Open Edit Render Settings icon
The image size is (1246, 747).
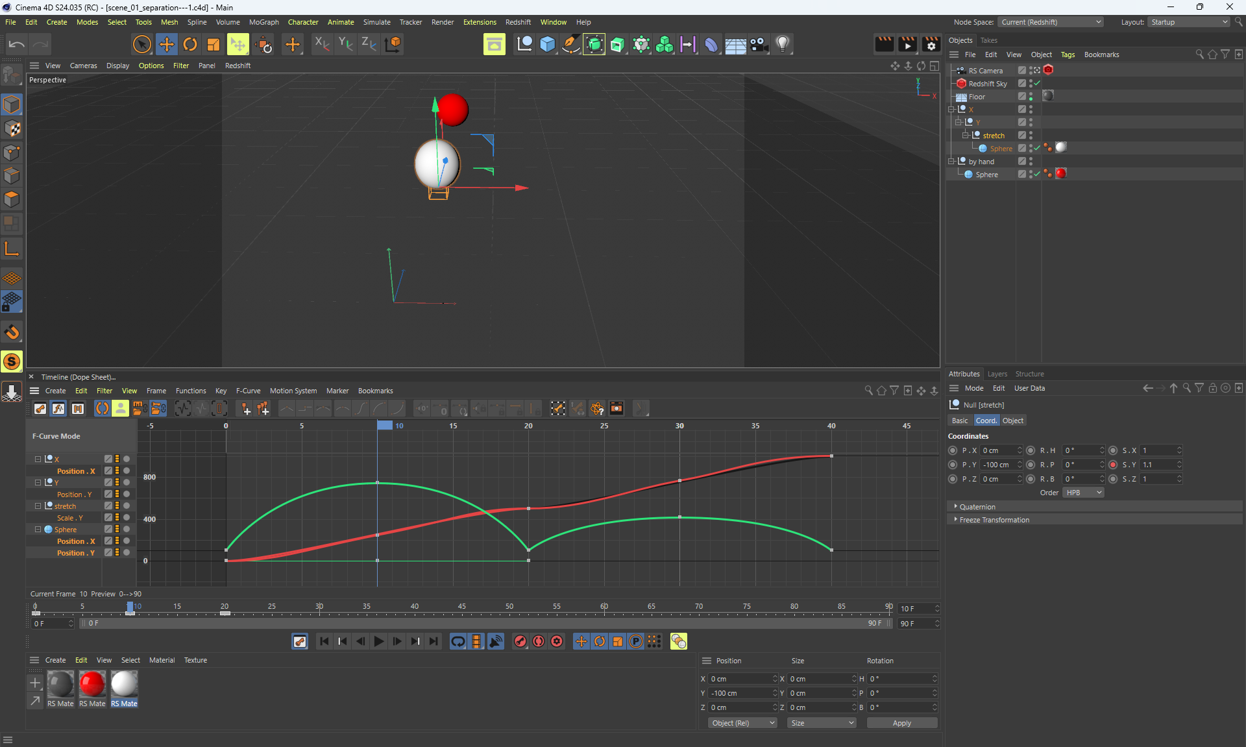[x=931, y=44]
